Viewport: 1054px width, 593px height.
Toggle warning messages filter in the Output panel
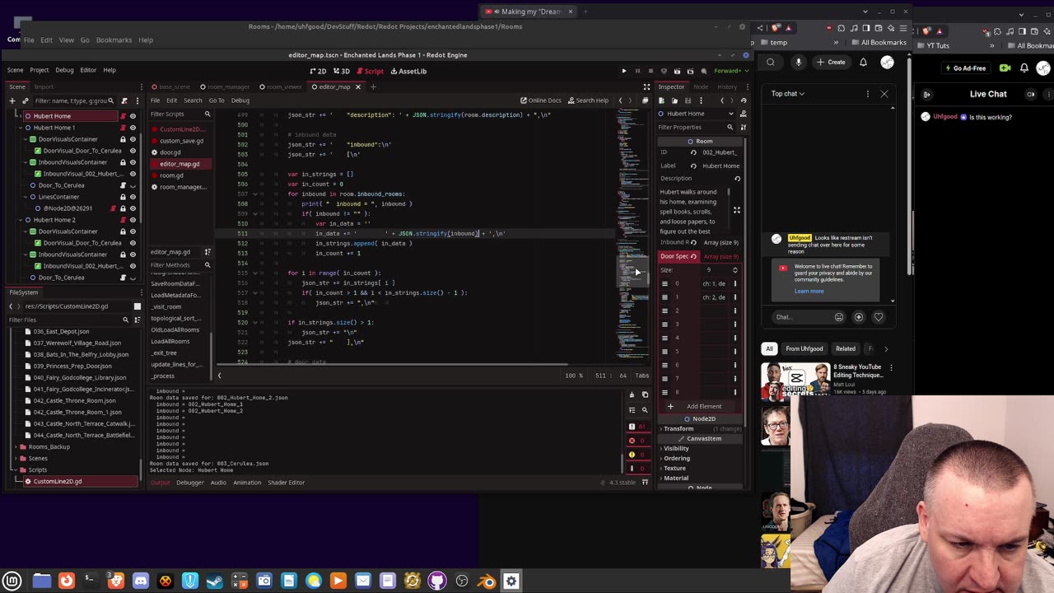coord(632,455)
